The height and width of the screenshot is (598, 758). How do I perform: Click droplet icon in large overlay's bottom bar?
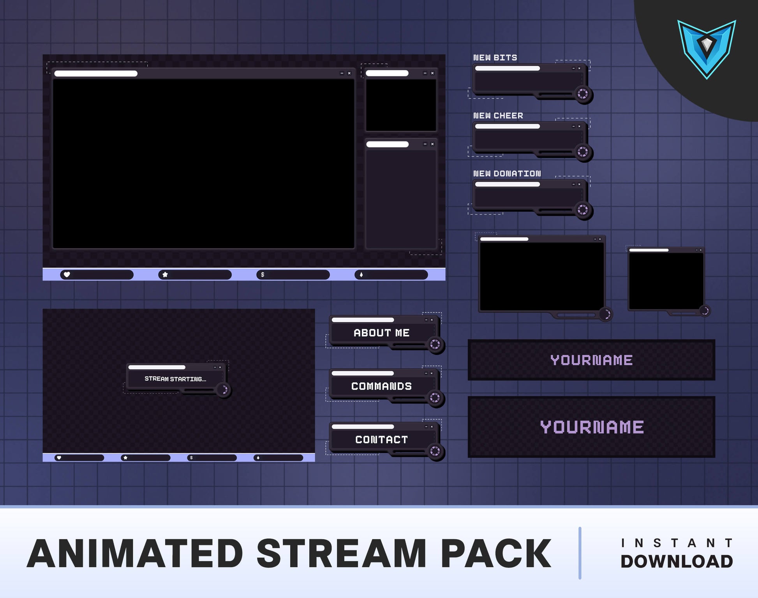(x=361, y=275)
